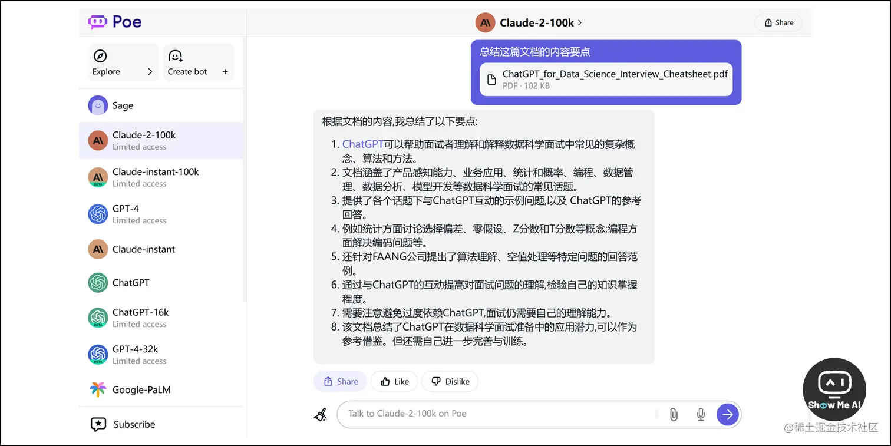The height and width of the screenshot is (446, 891).
Task: Select the Claude-instant bot avatar
Action: (98, 249)
